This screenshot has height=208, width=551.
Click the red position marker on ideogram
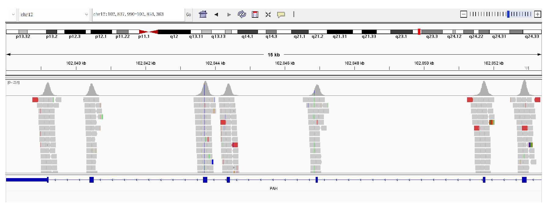pos(419,32)
